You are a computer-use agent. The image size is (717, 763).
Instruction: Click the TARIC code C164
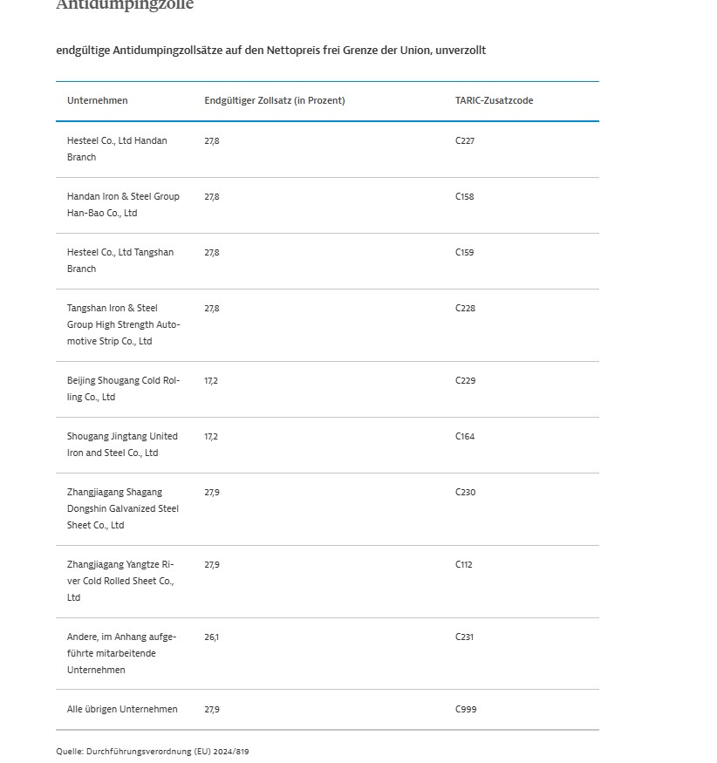pyautogui.click(x=465, y=436)
